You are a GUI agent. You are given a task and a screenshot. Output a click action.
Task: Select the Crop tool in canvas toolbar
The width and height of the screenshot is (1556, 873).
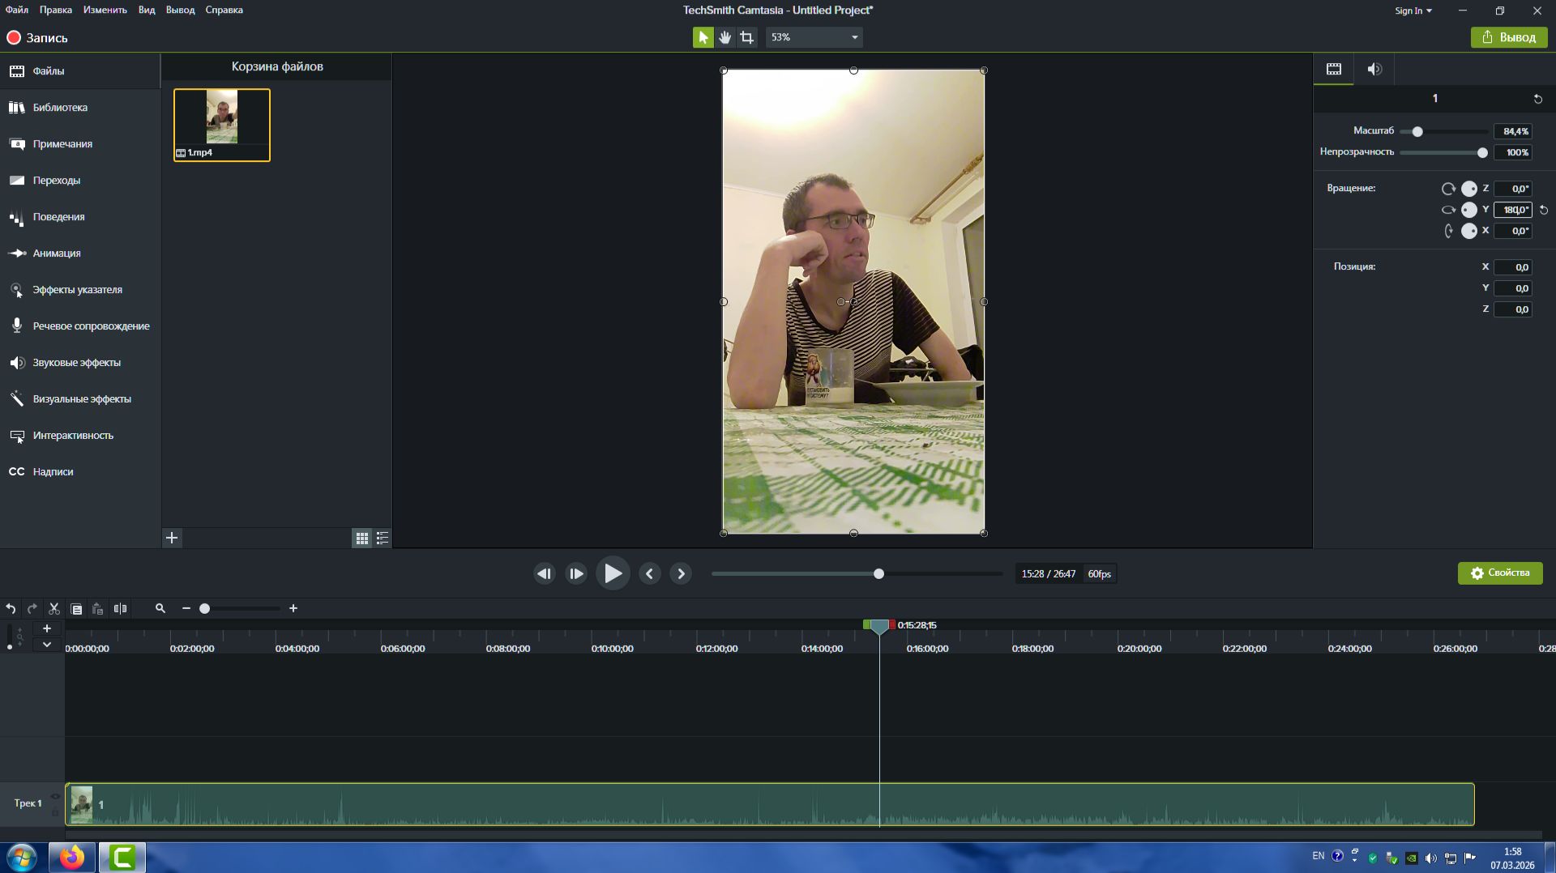(x=746, y=37)
